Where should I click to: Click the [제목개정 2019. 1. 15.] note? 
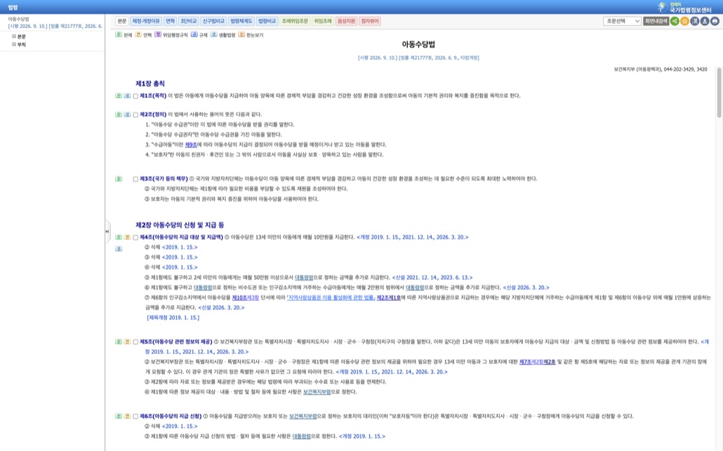tap(173, 318)
